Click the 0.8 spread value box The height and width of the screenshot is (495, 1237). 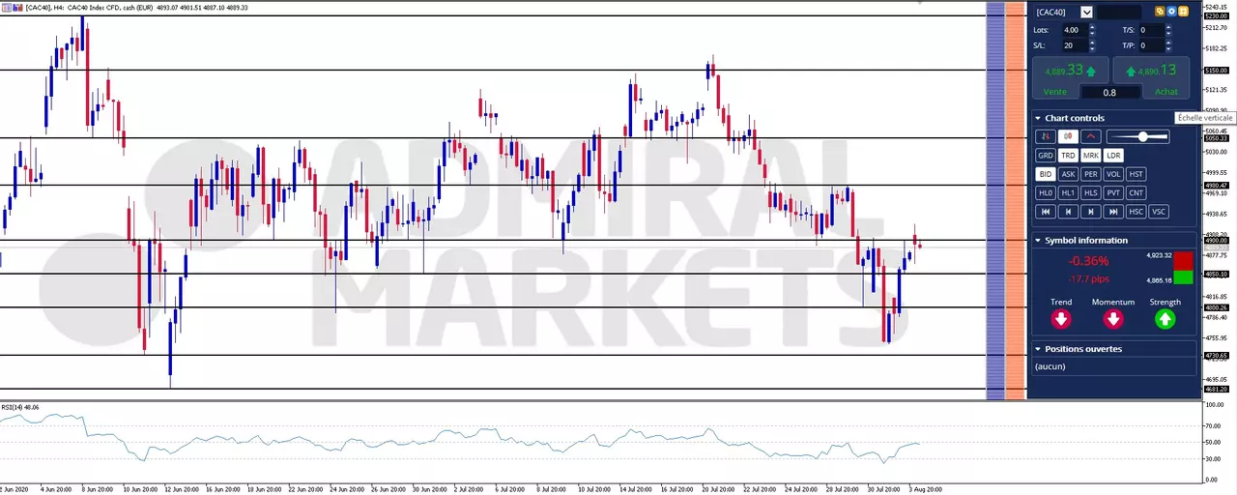pyautogui.click(x=1109, y=92)
